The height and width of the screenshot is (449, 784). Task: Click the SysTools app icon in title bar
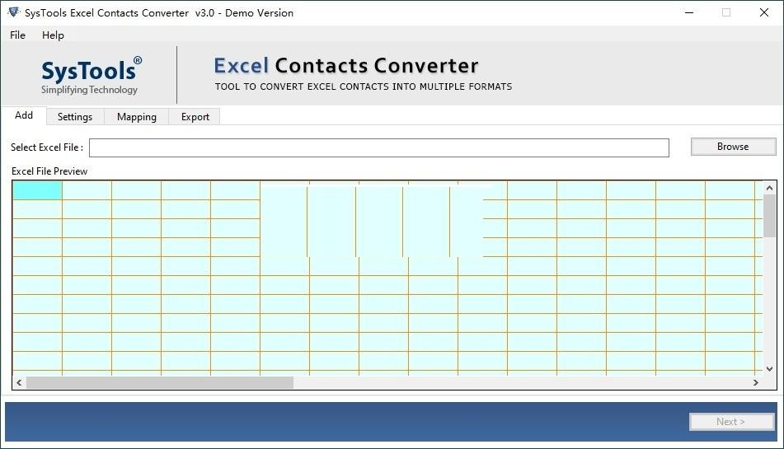tap(14, 12)
